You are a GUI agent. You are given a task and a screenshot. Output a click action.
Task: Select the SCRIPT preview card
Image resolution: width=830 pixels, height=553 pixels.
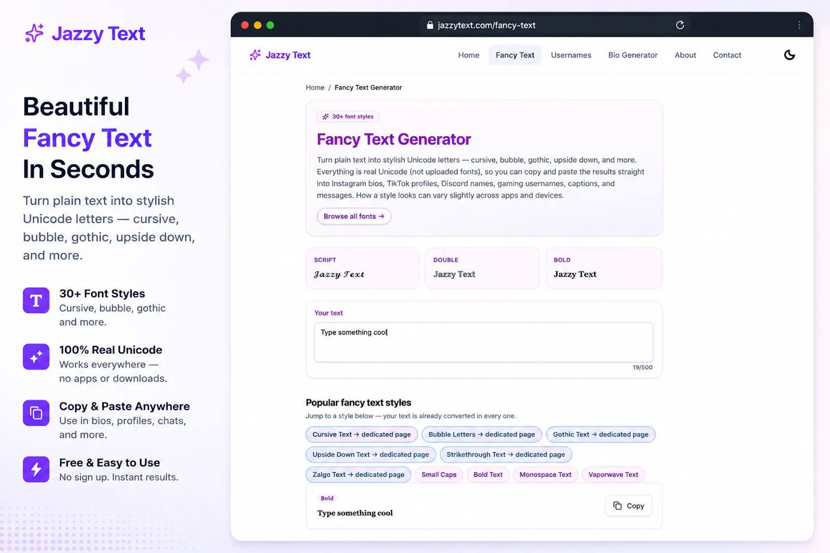coord(362,268)
